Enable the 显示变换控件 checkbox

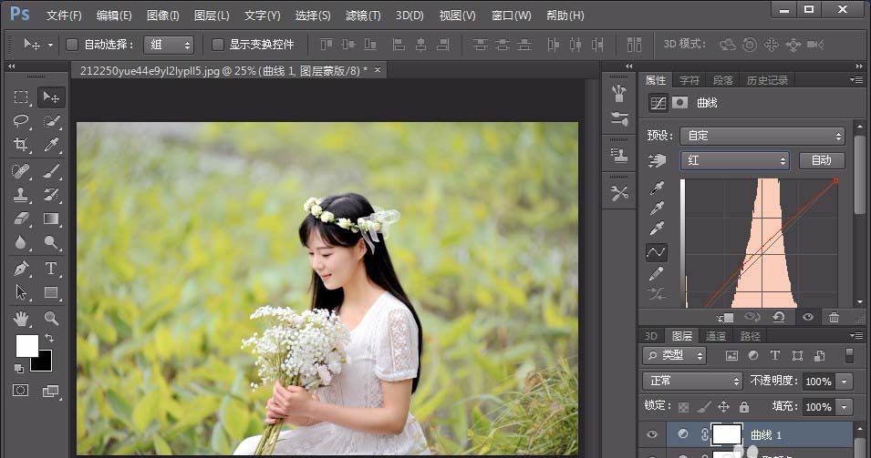click(218, 45)
